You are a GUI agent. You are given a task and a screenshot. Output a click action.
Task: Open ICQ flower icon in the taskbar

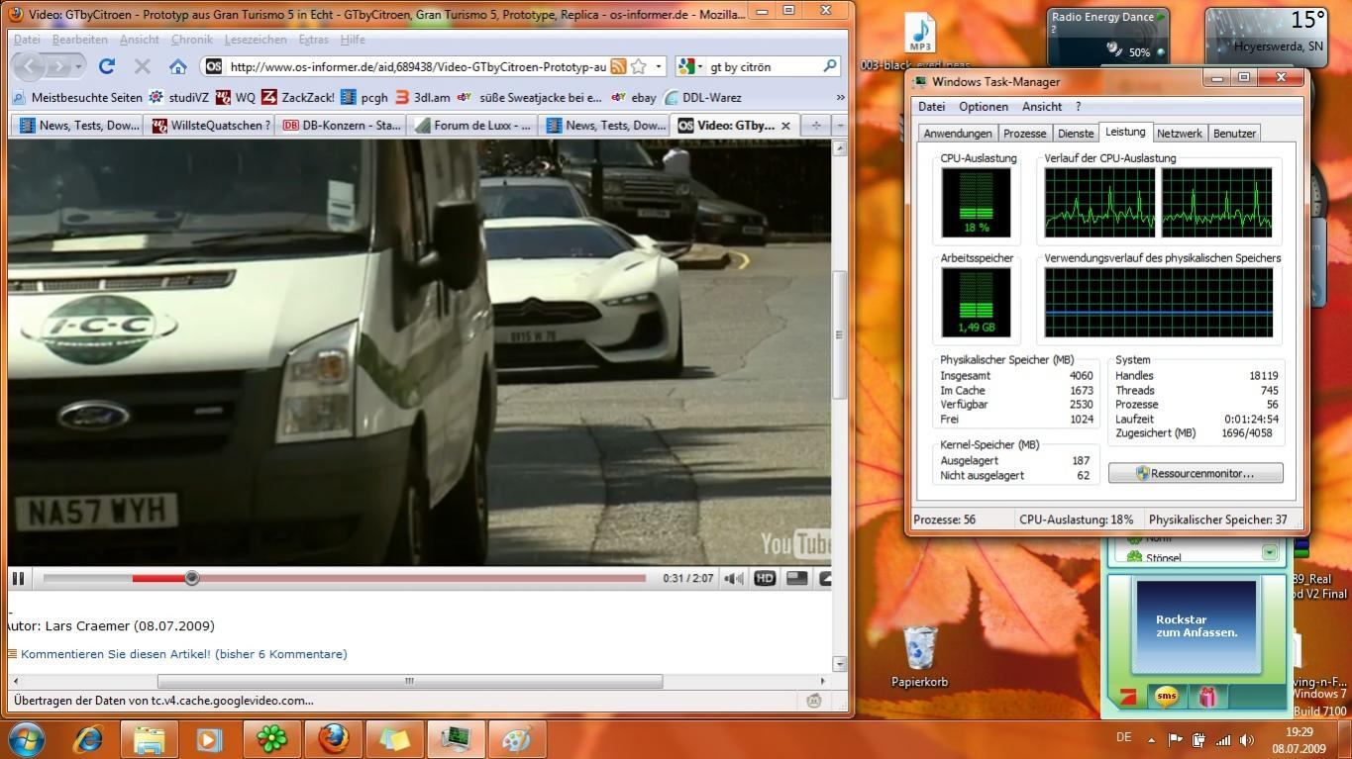coord(270,739)
